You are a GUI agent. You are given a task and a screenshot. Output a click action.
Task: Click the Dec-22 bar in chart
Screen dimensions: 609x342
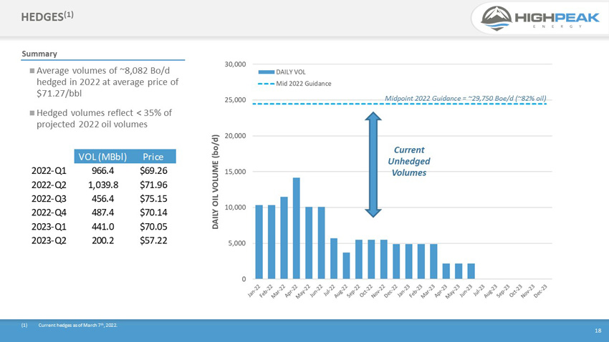396,261
